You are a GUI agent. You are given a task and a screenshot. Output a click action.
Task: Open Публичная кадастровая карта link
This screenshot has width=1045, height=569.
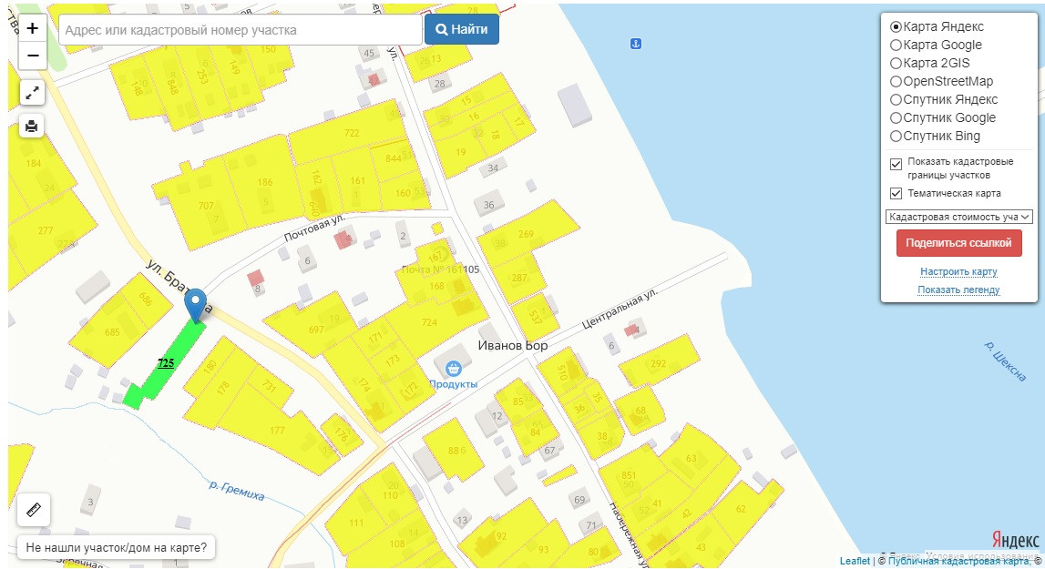tap(958, 561)
